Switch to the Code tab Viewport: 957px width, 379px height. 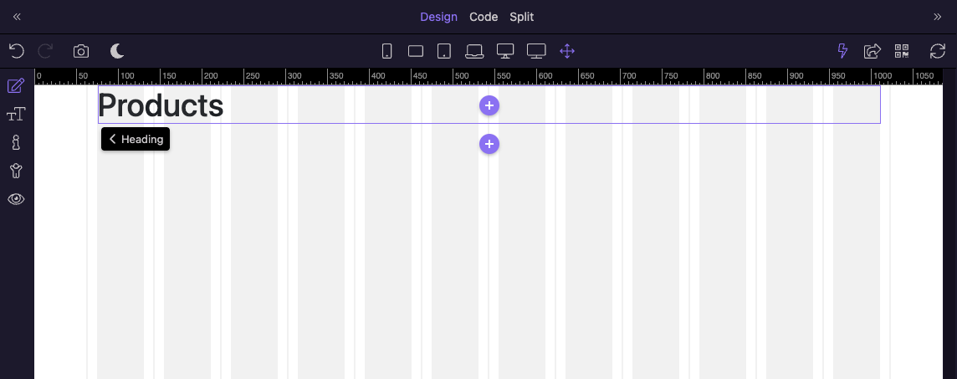[x=484, y=17]
